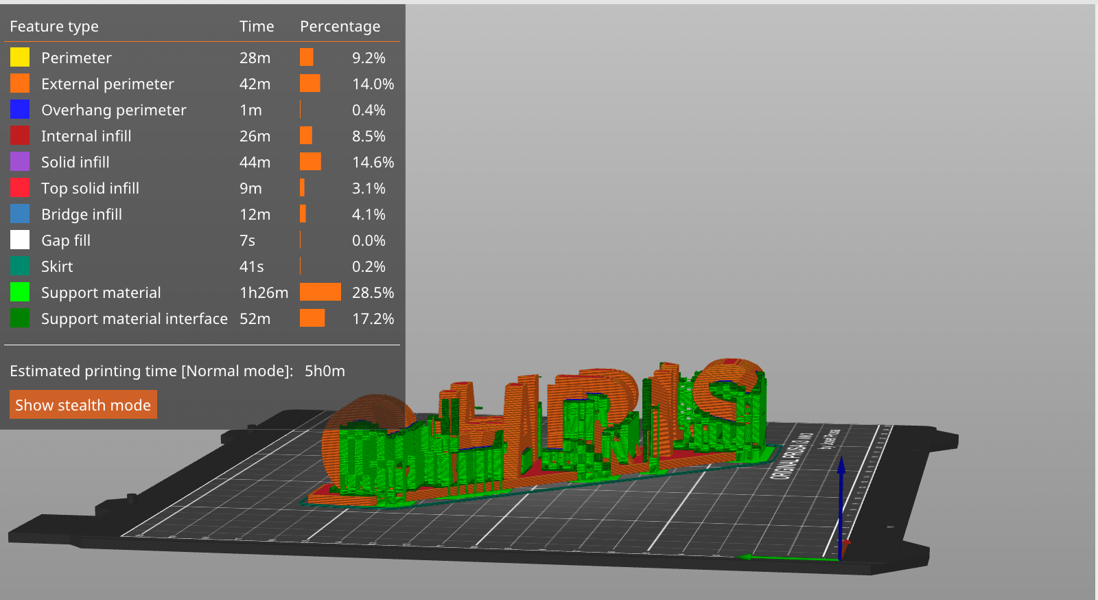
Task: Toggle the Support material label
Action: click(101, 292)
